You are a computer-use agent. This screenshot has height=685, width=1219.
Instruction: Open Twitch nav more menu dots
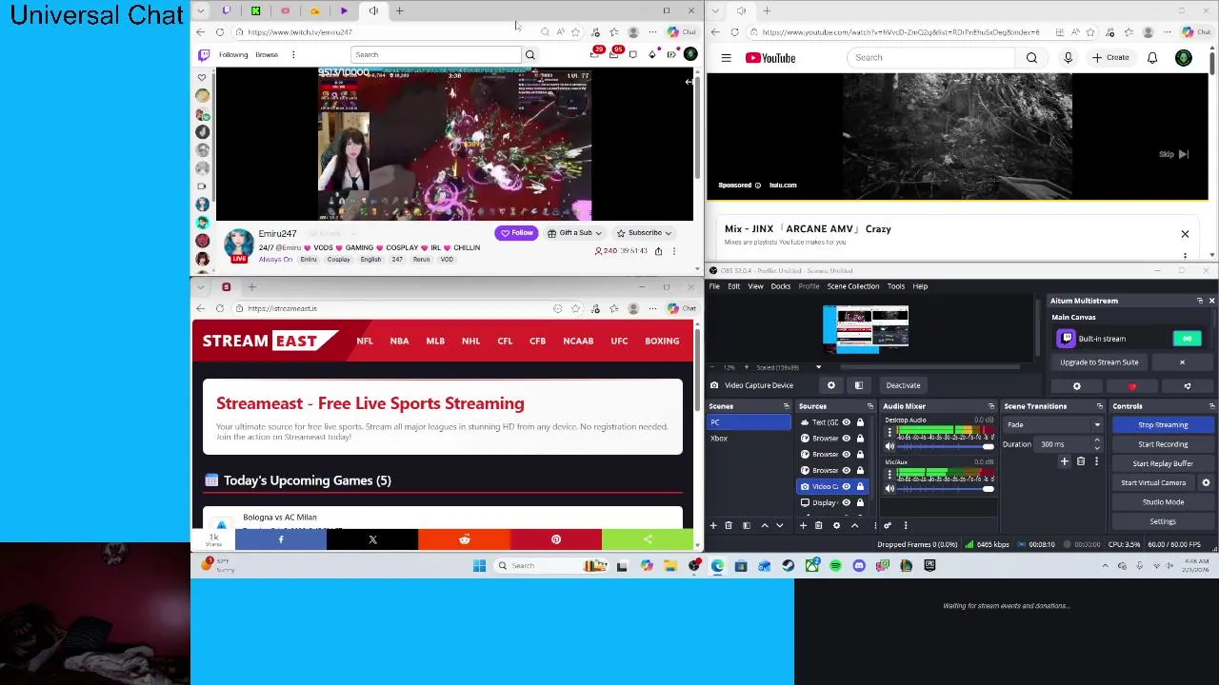(293, 54)
